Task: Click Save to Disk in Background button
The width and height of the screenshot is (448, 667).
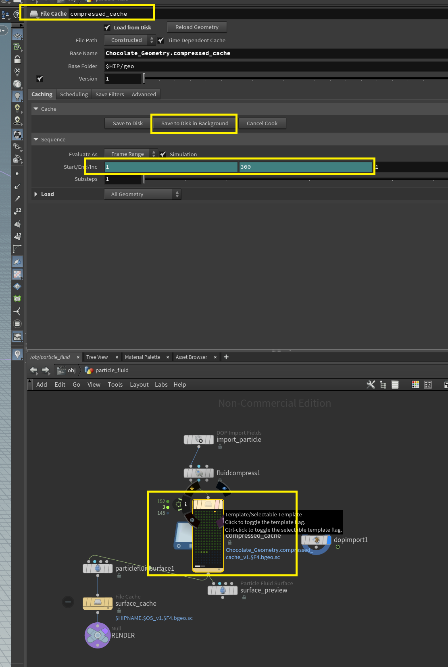Action: click(x=195, y=123)
